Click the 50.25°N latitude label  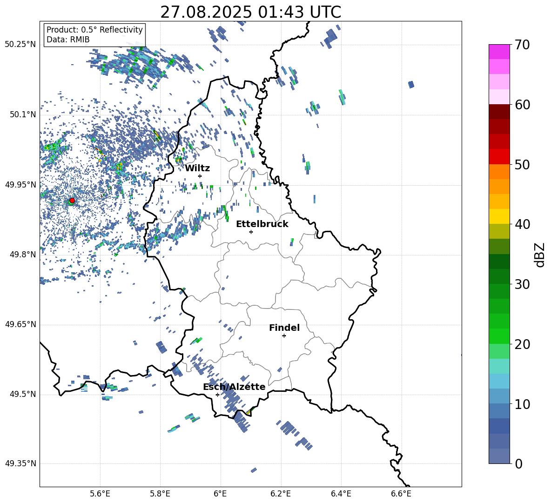[20, 45]
